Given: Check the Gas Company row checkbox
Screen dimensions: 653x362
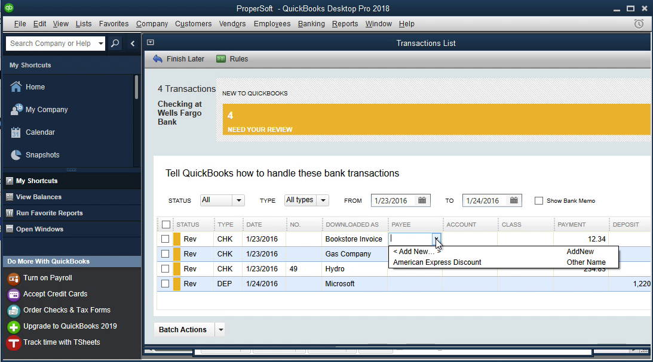Looking at the screenshot, I should tap(165, 254).
